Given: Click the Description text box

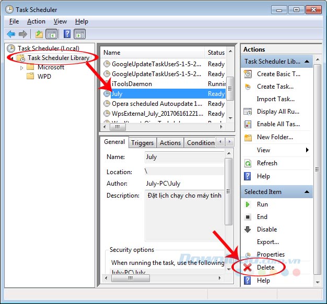Looking at the screenshot, I should coord(184,215).
